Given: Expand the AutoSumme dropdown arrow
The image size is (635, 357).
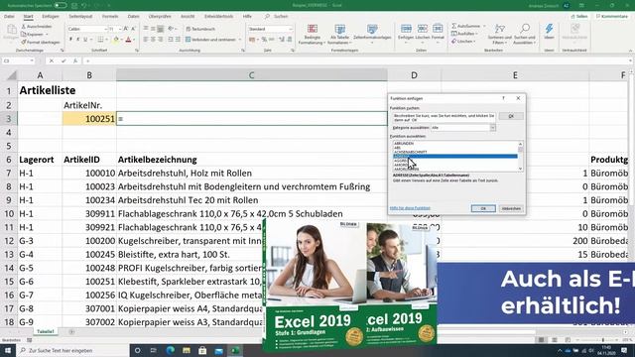Looking at the screenshot, I should [x=484, y=26].
